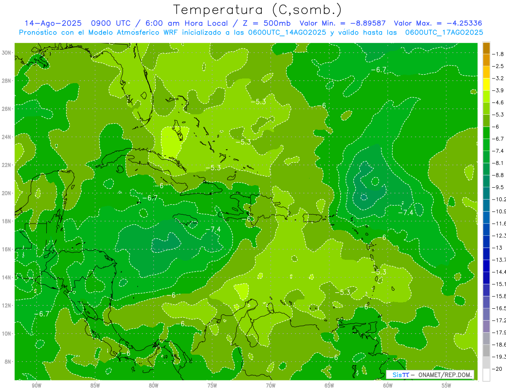Image resolution: width=506 pixels, height=391 pixels.
Task: Click the "60W" longitude axis label
Action: [x=388, y=386]
